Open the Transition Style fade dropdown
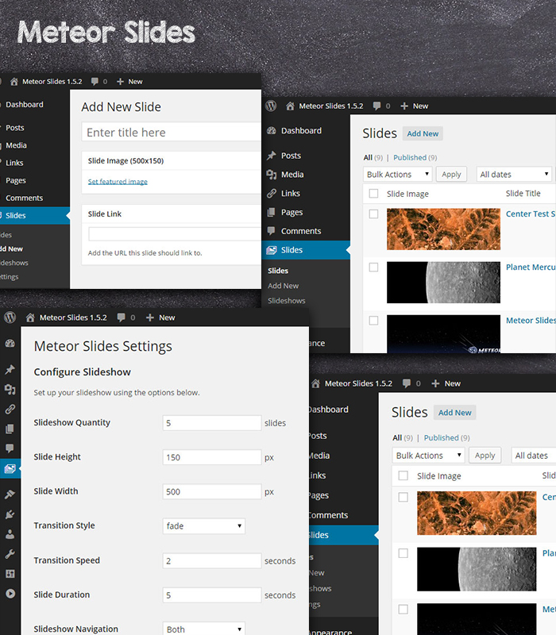 204,526
